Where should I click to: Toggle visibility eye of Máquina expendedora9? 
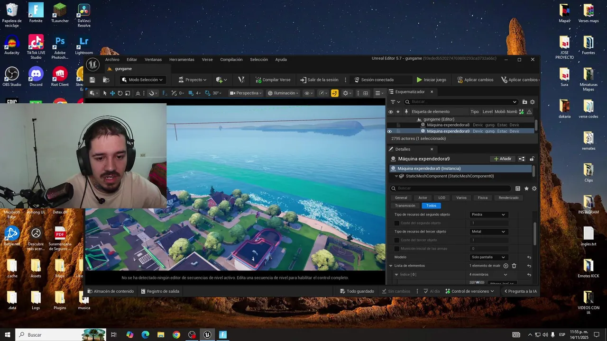(390, 131)
